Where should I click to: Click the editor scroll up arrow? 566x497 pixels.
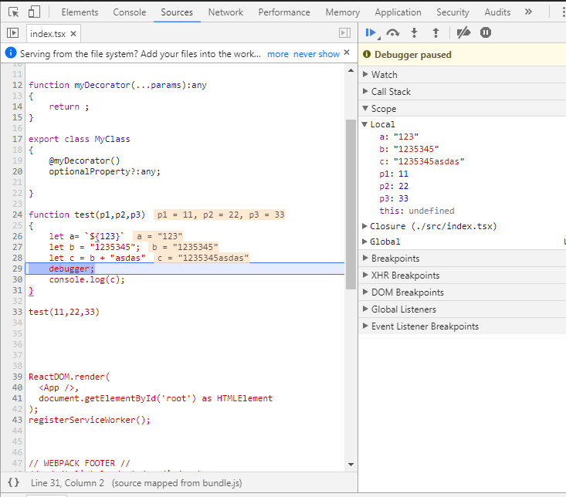pos(351,70)
